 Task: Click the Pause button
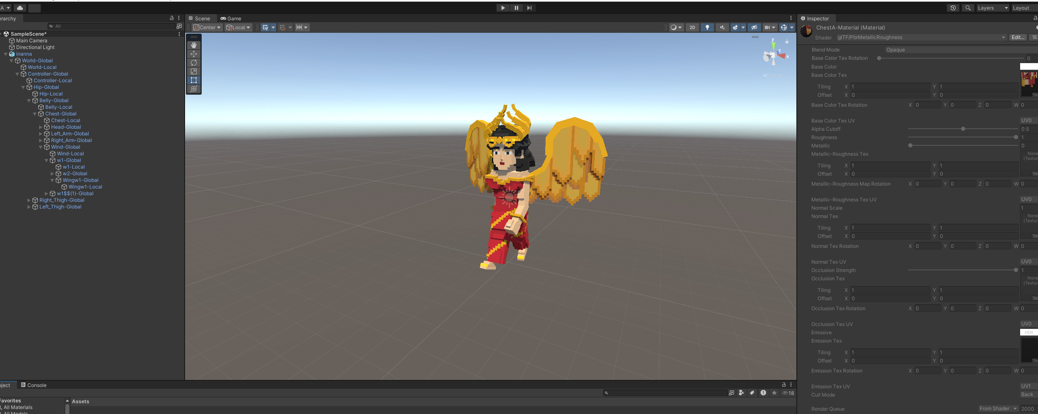516,8
